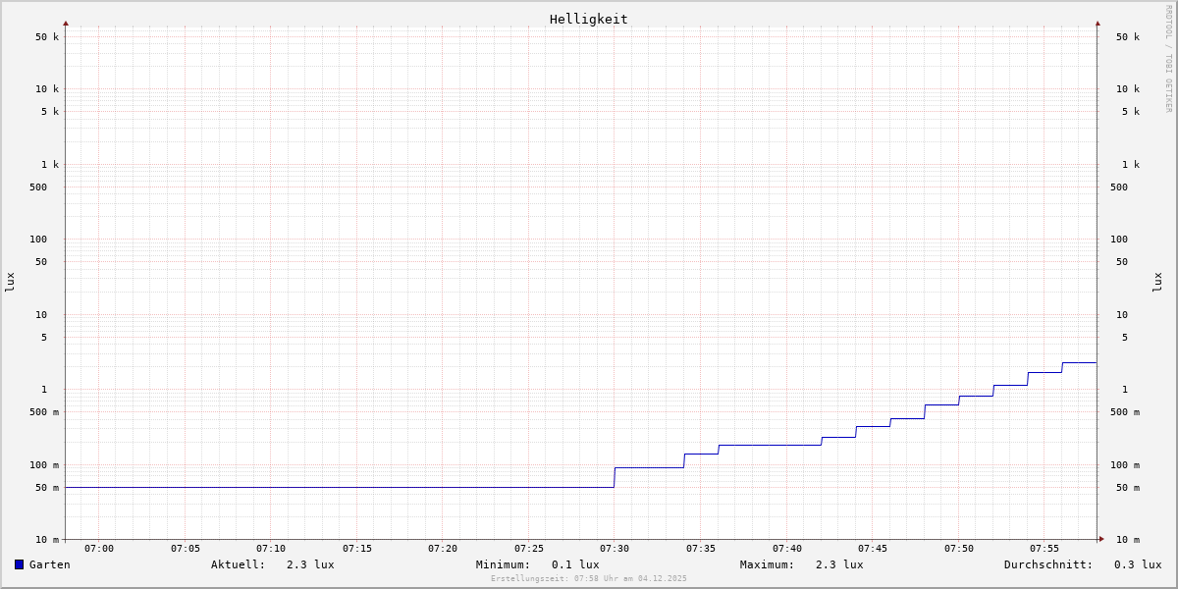Click the blue Garten legend color square
This screenshot has height=589, width=1178.
(x=19, y=564)
